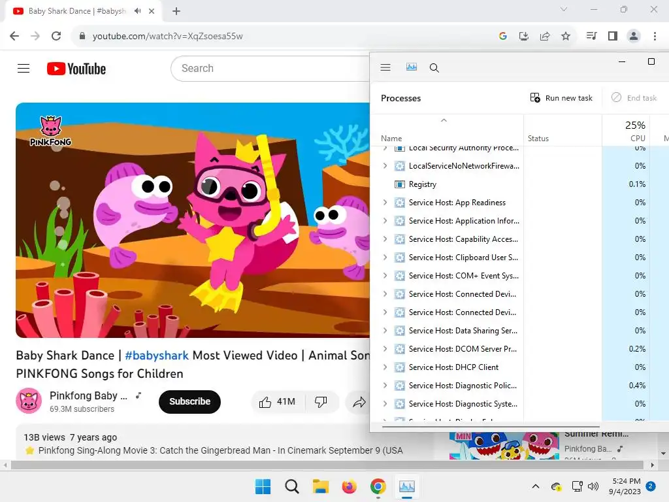
Task: Go back in Chrome browser
Action: pyautogui.click(x=14, y=36)
